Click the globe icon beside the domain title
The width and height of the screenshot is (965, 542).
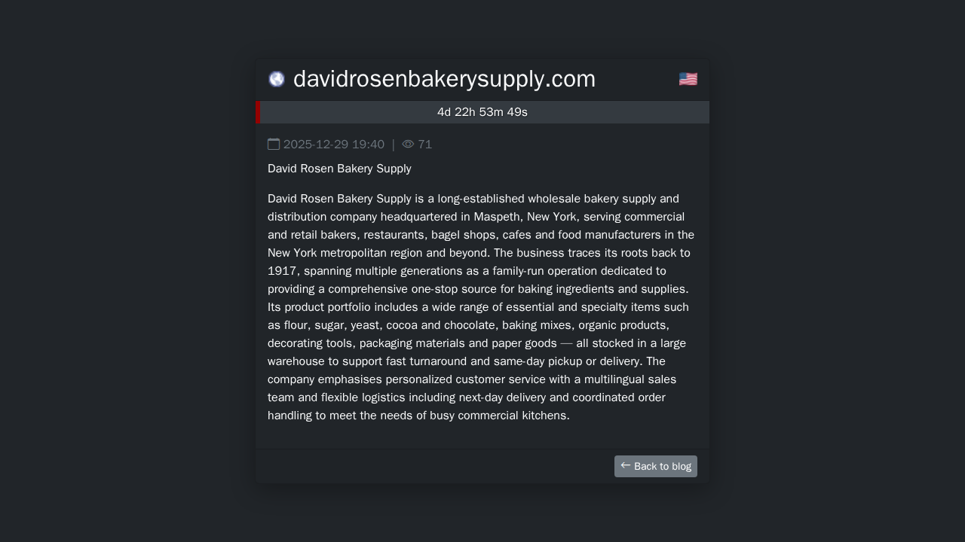tap(277, 79)
